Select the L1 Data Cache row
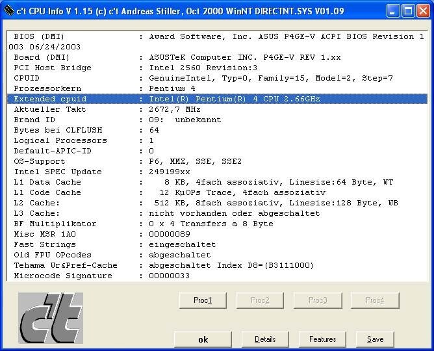This screenshot has width=434, height=351. tap(217, 182)
